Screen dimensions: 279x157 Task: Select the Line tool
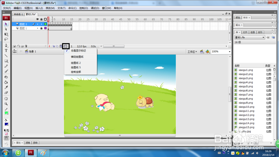[6, 56]
